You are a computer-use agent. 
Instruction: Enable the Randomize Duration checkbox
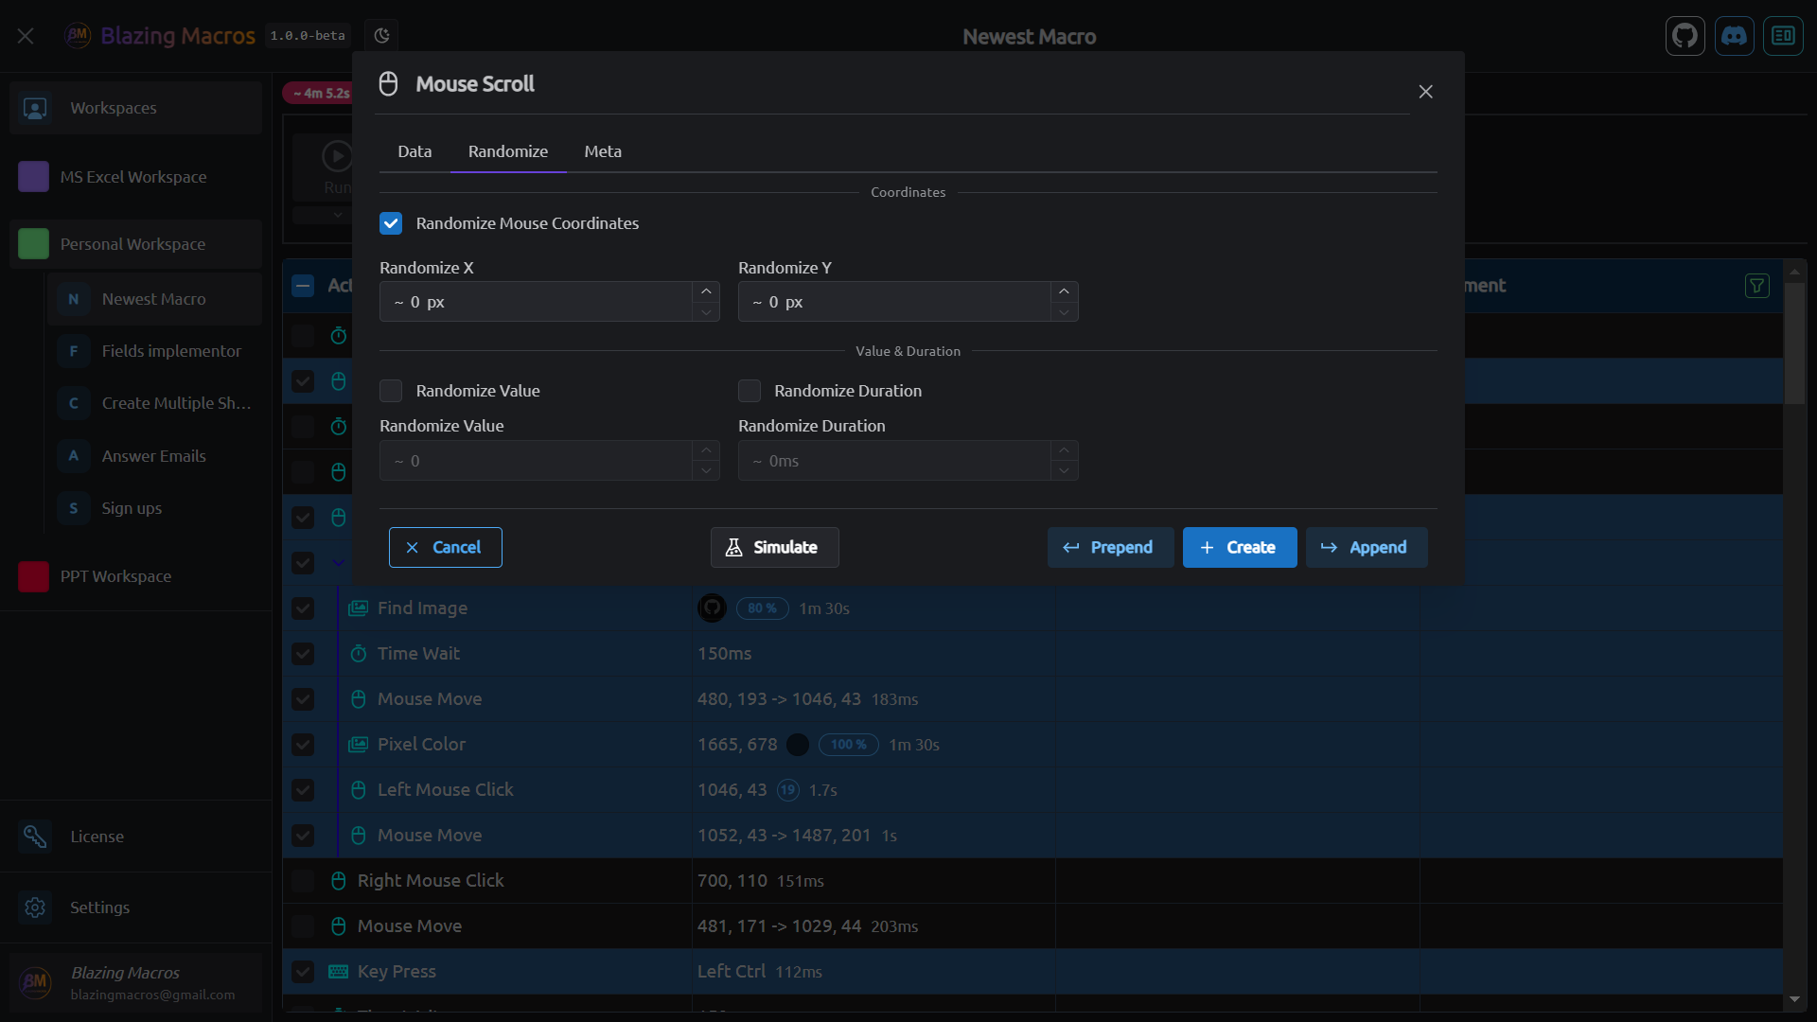[x=749, y=391]
